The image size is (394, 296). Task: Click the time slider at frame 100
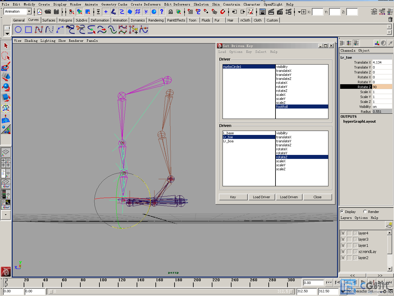[99, 282]
